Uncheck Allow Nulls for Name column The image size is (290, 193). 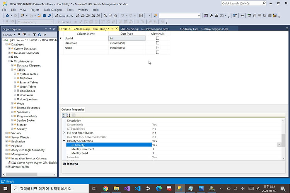[x=158, y=47]
